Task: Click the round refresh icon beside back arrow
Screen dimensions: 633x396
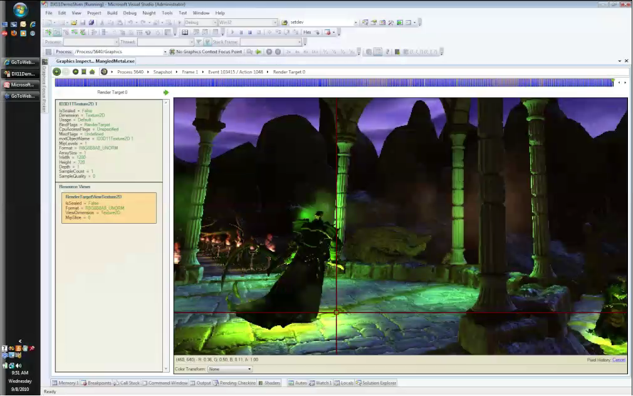Action: (75, 72)
